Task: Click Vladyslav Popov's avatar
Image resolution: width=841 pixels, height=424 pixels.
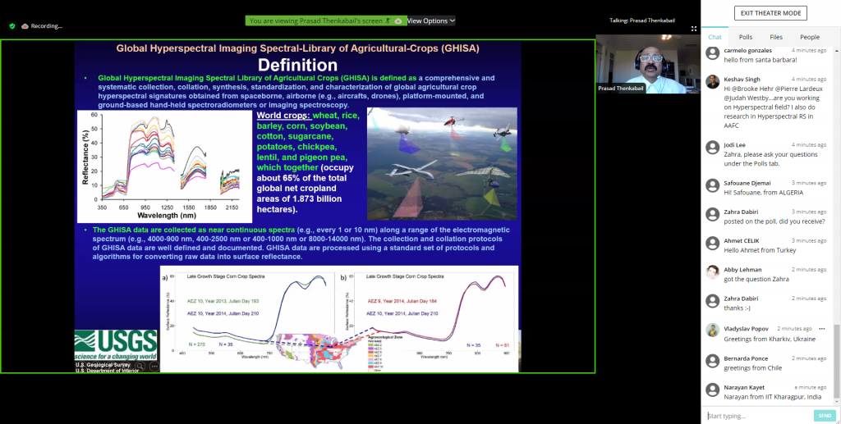Action: [713, 330]
